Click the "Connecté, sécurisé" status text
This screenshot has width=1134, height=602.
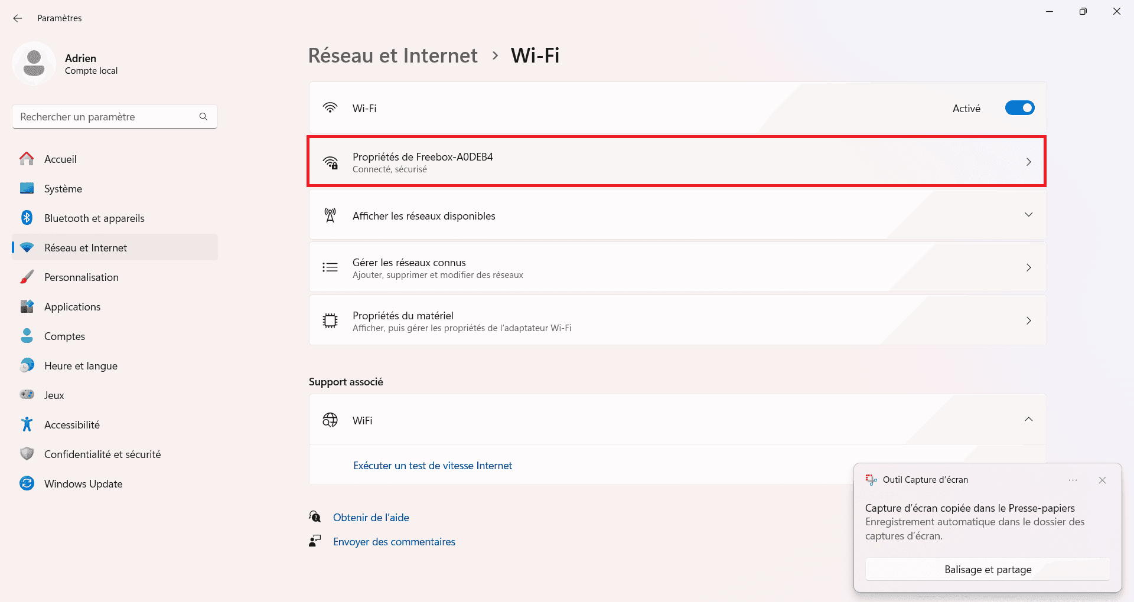click(x=390, y=169)
